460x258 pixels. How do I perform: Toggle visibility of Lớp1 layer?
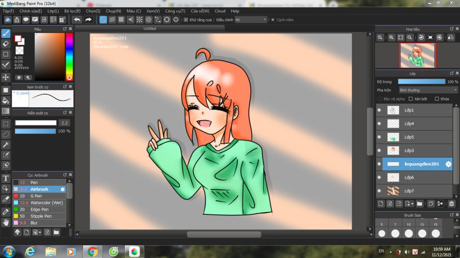379,110
